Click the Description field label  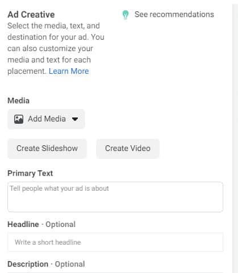28,264
